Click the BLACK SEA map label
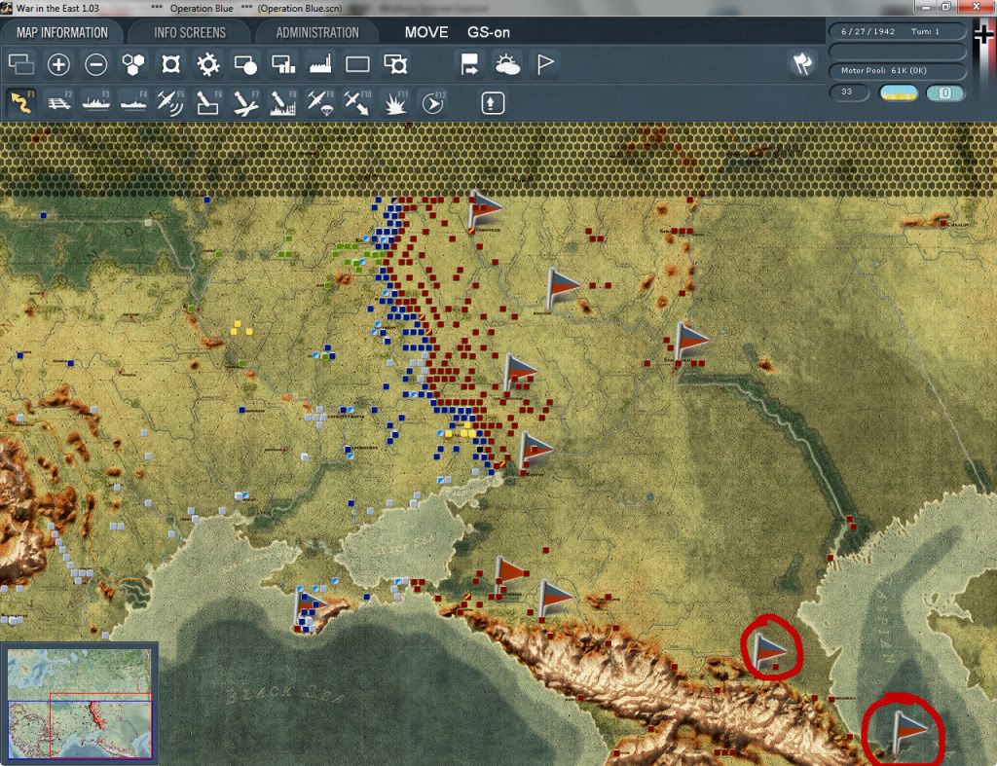The width and height of the screenshot is (997, 766). point(284,694)
